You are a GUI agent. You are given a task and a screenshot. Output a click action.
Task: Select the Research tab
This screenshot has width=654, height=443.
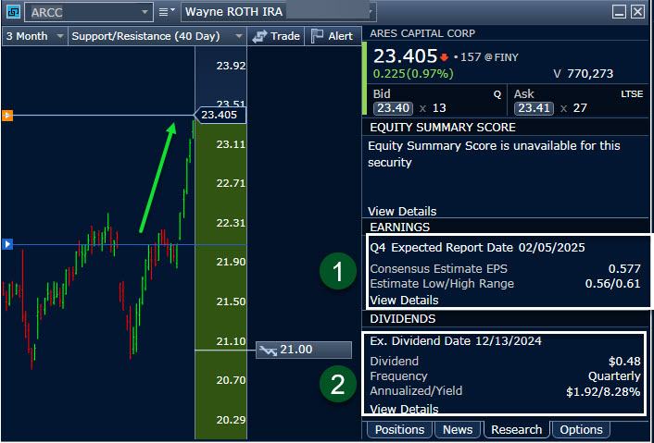coord(516,429)
